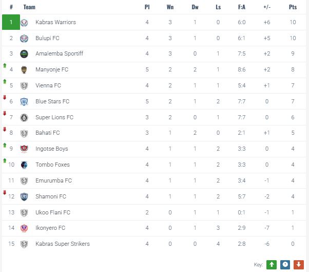Image resolution: width=309 pixels, height=272 pixels.
Task: Click the green up-arrow key button
Action: [x=272, y=264]
